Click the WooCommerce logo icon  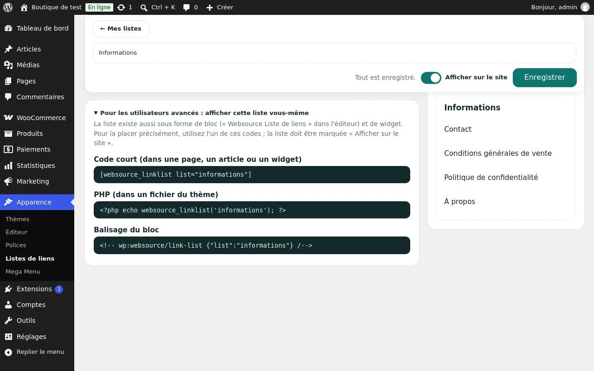pos(8,118)
